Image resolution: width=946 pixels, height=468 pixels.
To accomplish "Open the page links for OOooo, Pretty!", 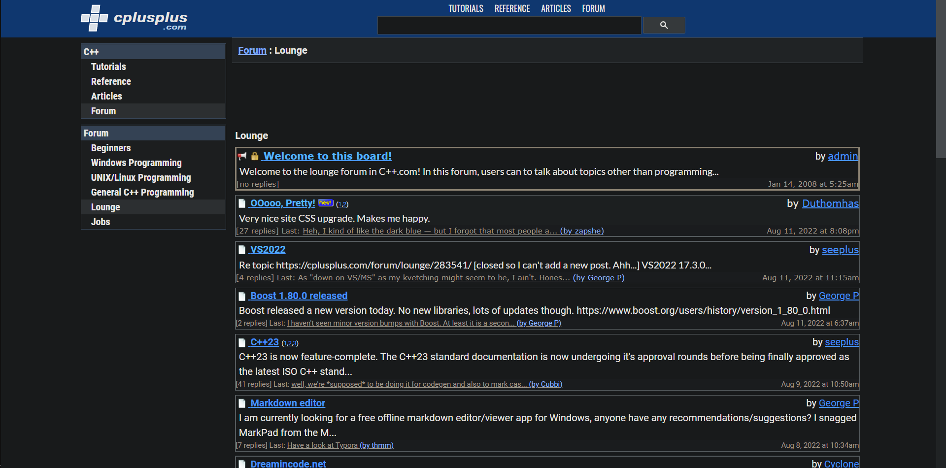I will (x=342, y=204).
